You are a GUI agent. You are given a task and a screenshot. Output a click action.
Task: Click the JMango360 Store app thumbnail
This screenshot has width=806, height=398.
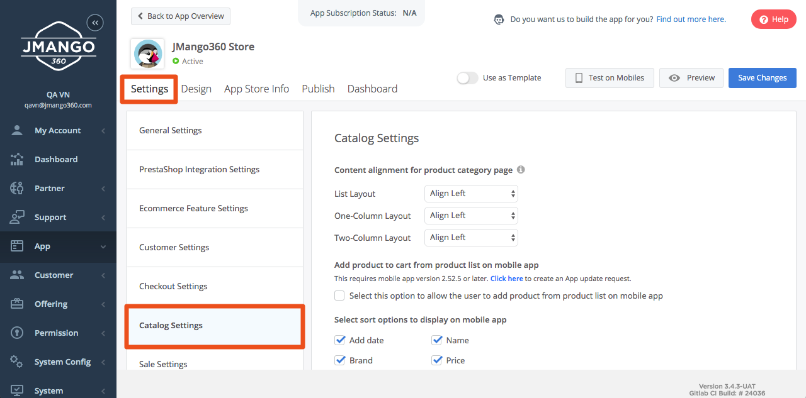coord(148,53)
